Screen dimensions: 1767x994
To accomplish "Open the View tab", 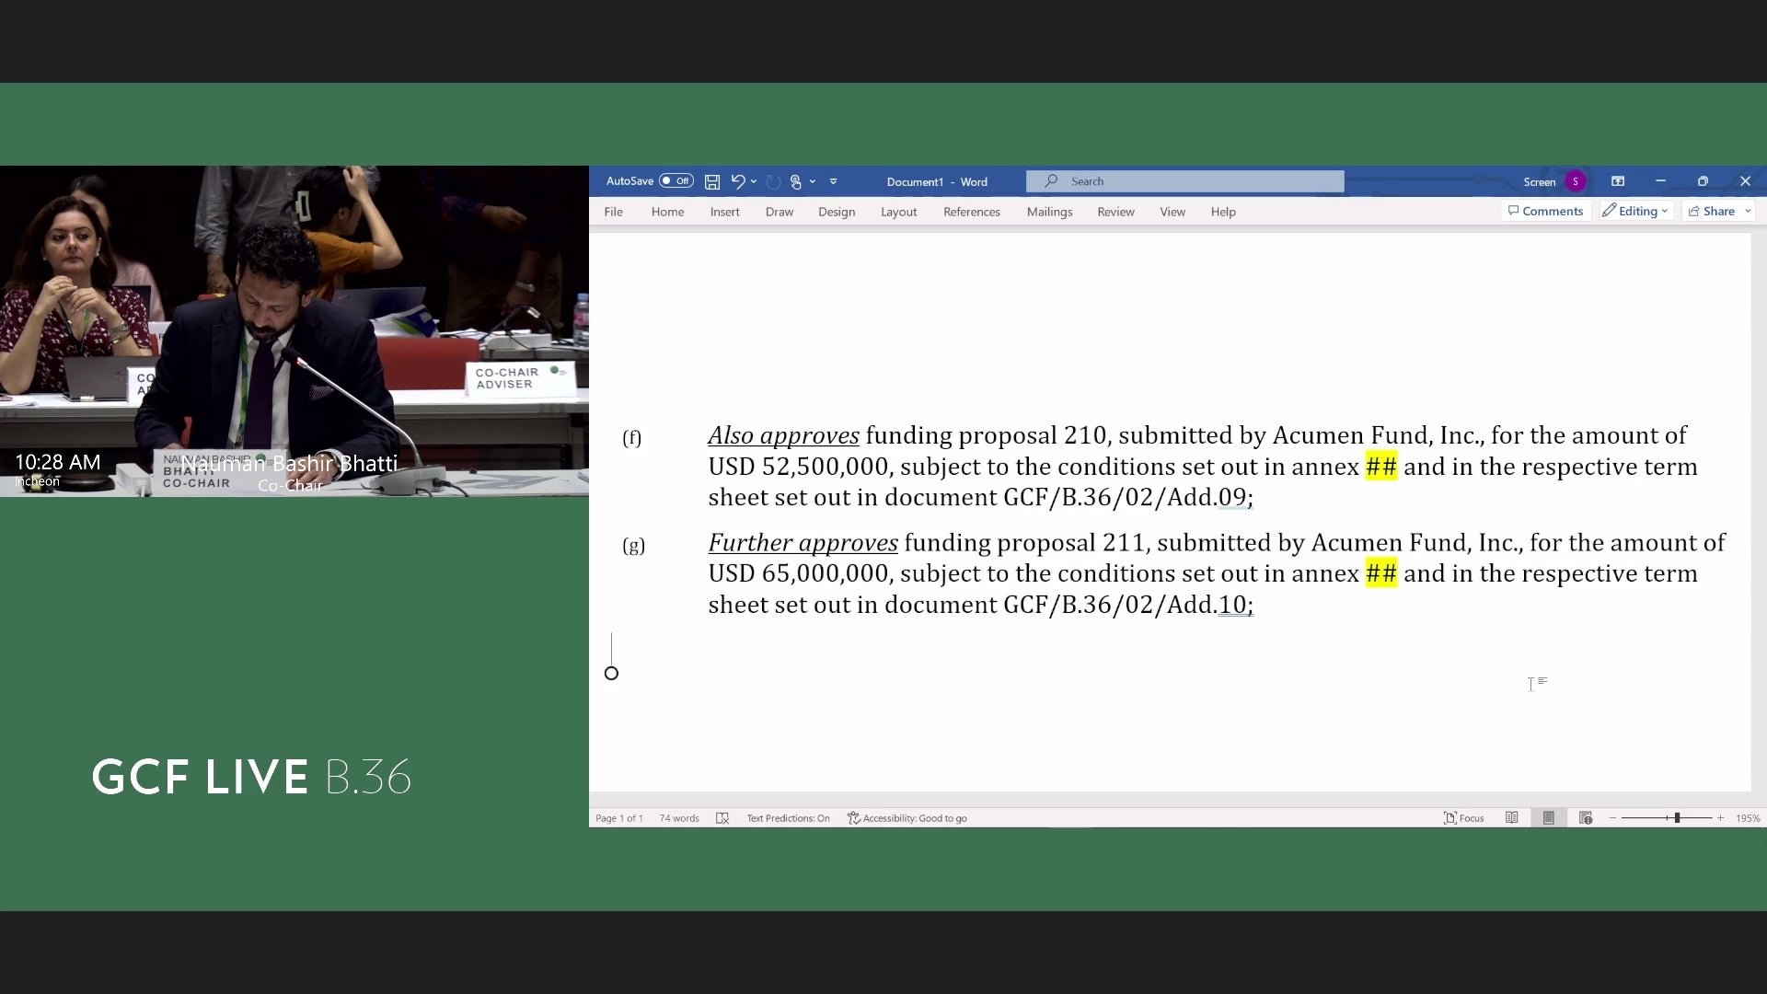I will pyautogui.click(x=1172, y=212).
